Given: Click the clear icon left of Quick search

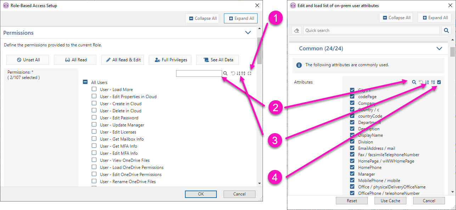Looking at the screenshot, I should pyautogui.click(x=296, y=30).
